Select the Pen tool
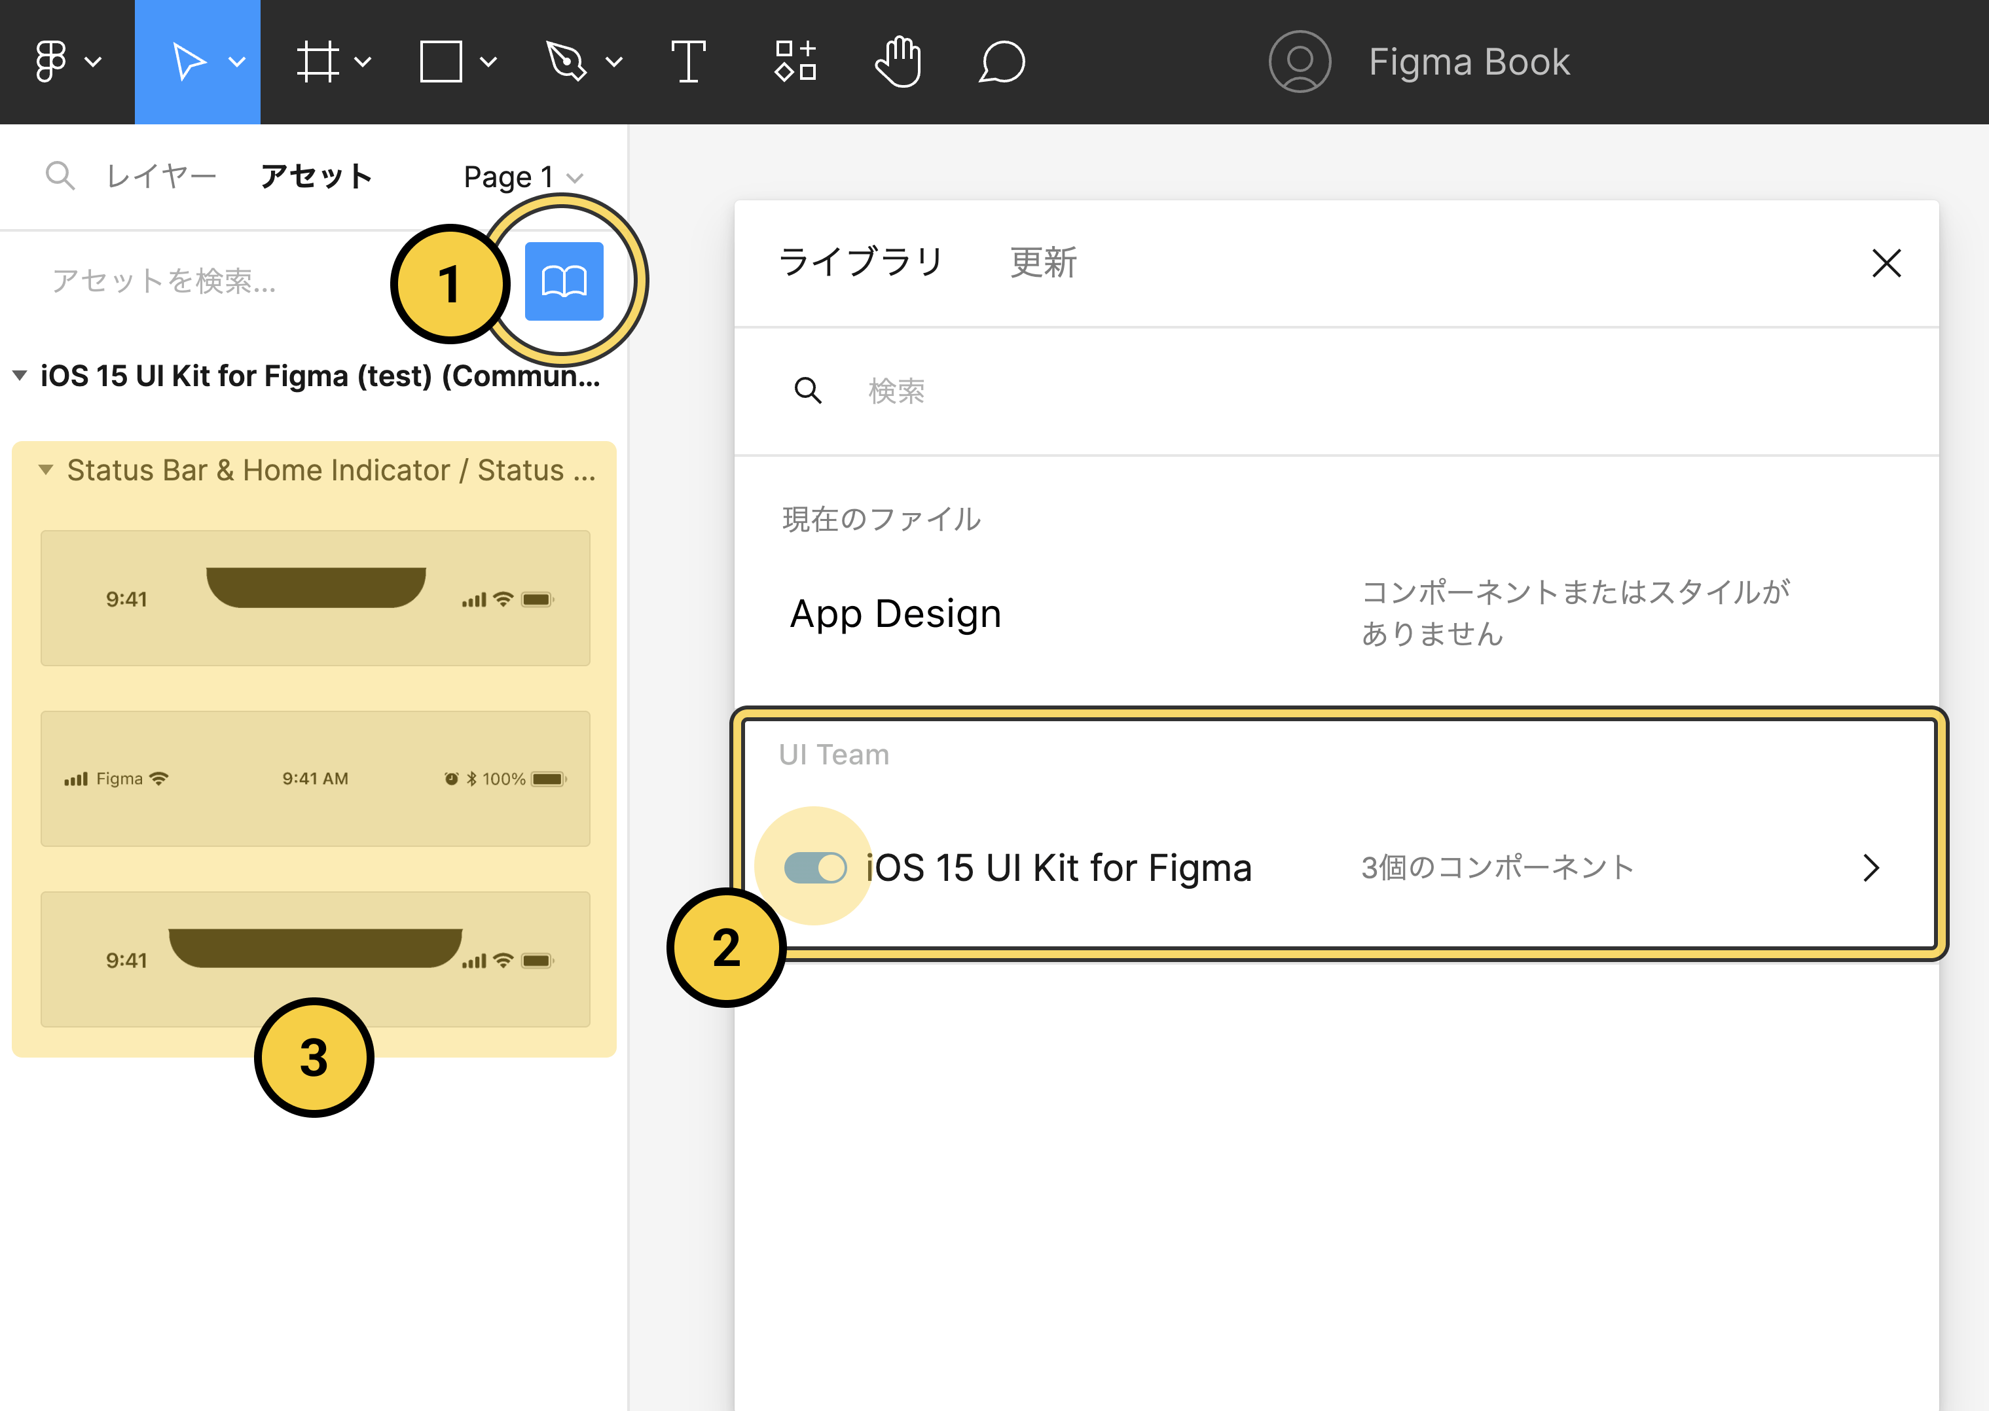 pyautogui.click(x=566, y=62)
